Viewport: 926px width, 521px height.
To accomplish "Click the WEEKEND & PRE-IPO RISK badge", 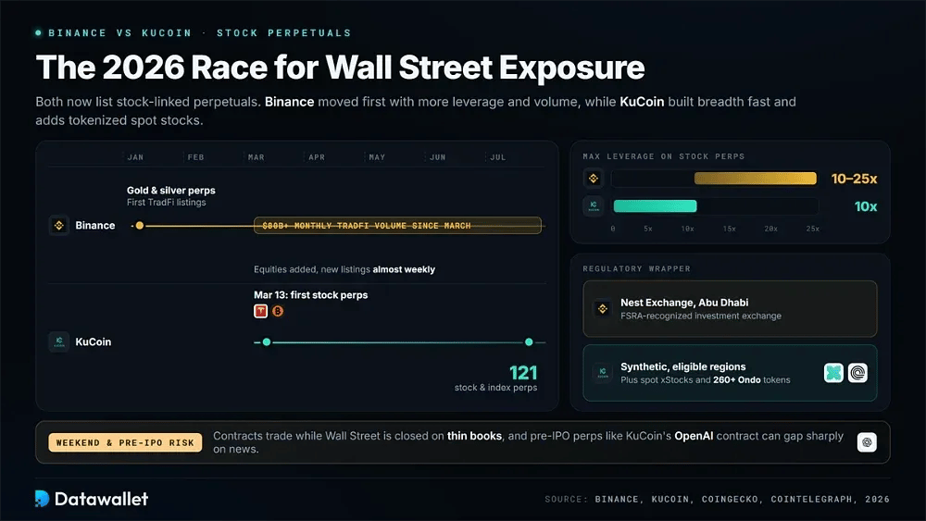I will click(125, 442).
